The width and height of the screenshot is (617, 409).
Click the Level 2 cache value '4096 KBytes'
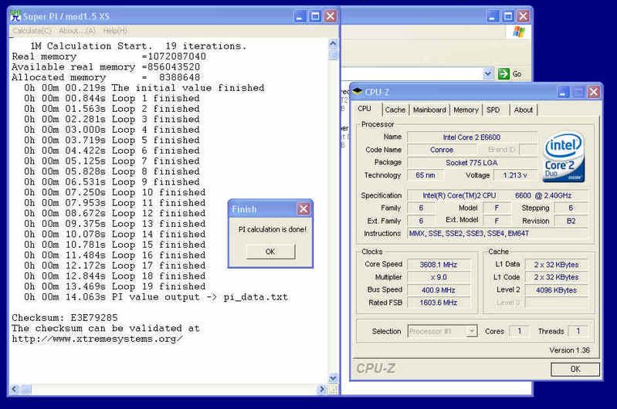pos(557,290)
